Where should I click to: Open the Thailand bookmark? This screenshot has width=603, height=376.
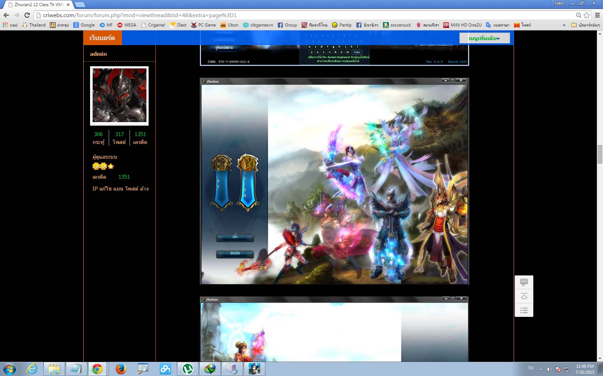pyautogui.click(x=34, y=25)
